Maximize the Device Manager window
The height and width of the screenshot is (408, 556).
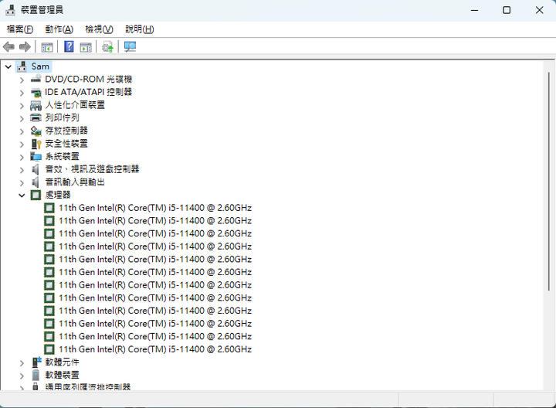(507, 10)
